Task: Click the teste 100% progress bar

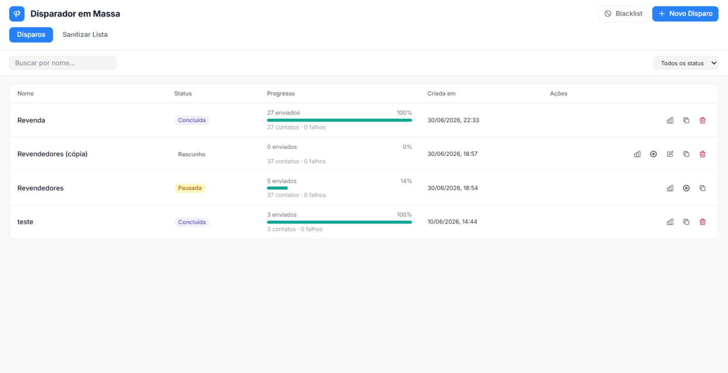Action: (339, 222)
